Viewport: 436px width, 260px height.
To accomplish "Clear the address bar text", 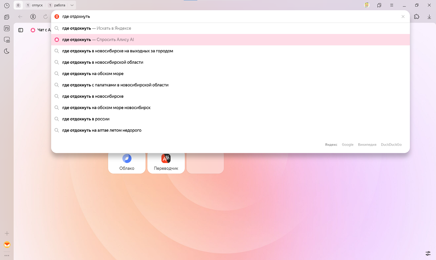I will pos(403,17).
